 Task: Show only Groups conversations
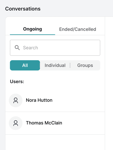85,65
